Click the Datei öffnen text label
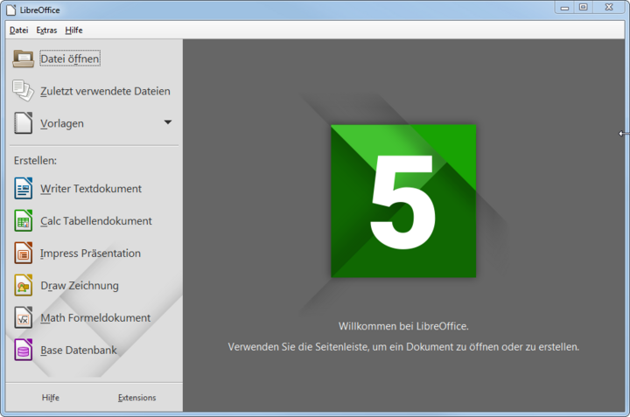This screenshot has height=417, width=630. point(70,59)
